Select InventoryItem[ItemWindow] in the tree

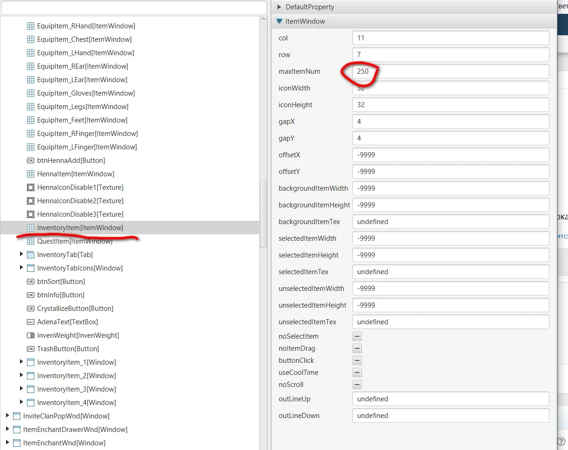(130, 228)
